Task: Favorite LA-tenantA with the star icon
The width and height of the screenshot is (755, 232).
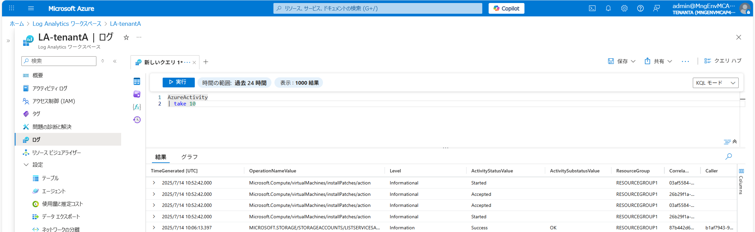Action: (126, 37)
